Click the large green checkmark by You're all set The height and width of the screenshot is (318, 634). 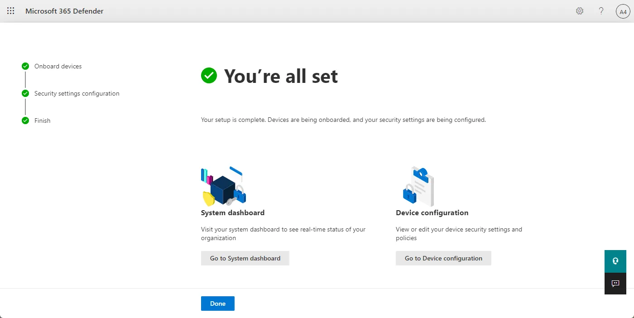tap(209, 76)
